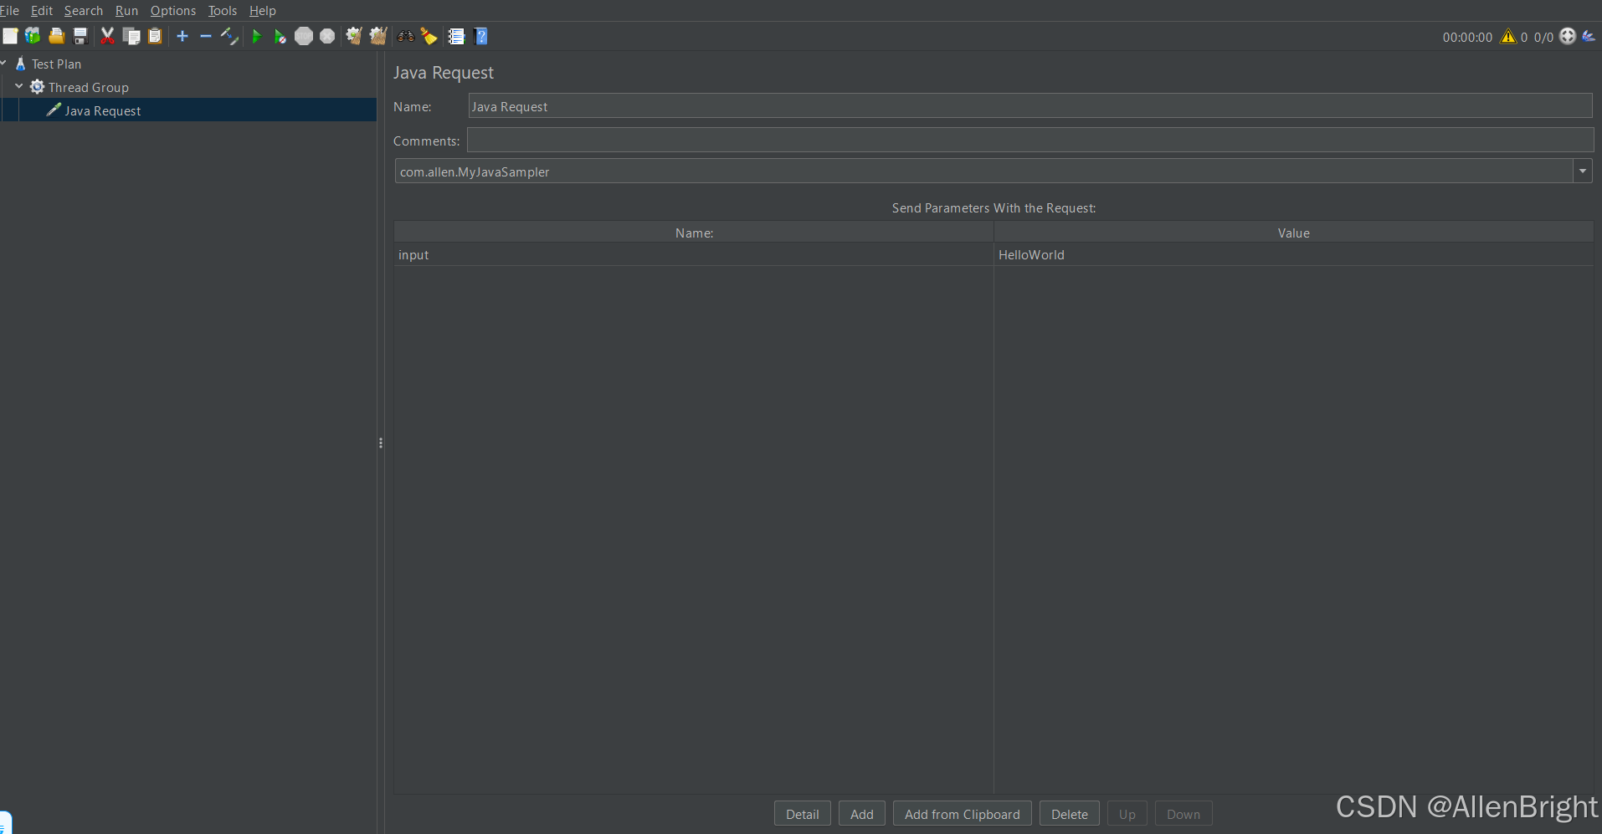The height and width of the screenshot is (834, 1602).
Task: Open the Help menu
Action: pyautogui.click(x=263, y=11)
